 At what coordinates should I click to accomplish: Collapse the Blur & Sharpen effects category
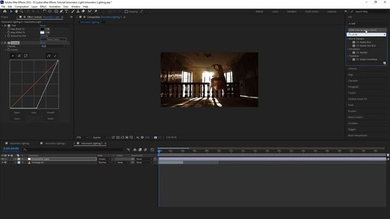[x=348, y=39]
